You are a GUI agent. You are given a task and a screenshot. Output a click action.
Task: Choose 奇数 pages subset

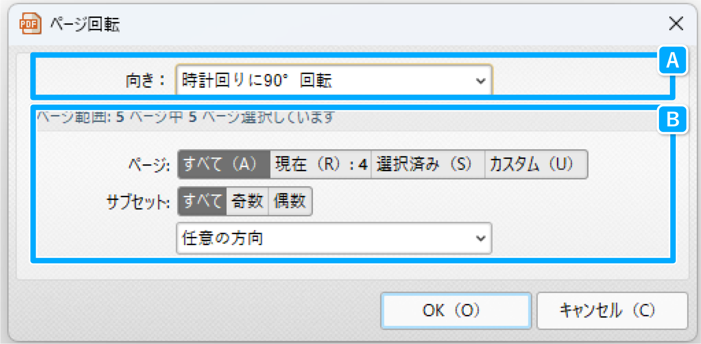pos(247,201)
